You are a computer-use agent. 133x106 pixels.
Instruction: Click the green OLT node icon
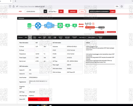pos(60,25)
